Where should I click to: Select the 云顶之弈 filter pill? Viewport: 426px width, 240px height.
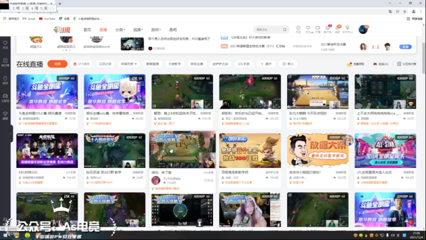pyautogui.click(x=105, y=64)
